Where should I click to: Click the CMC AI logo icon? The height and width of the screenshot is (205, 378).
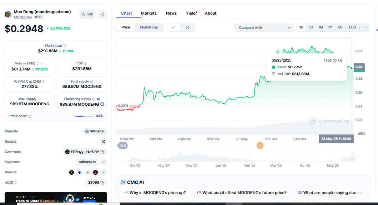pyautogui.click(x=123, y=183)
